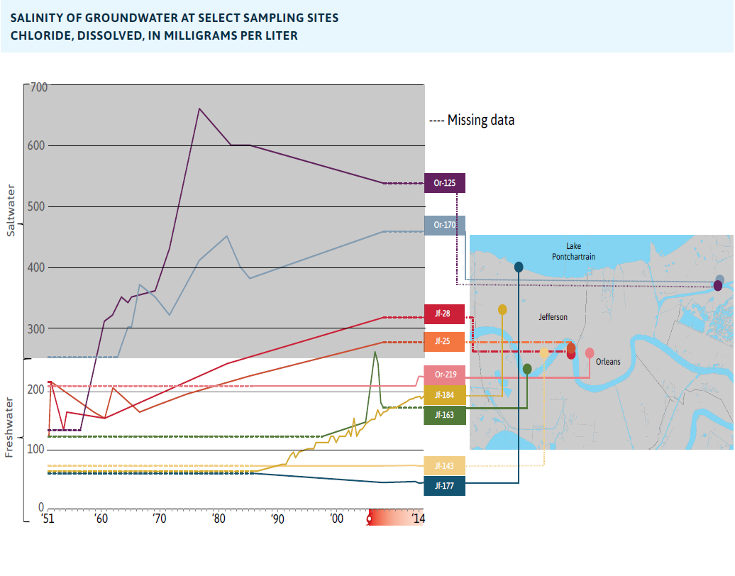Select the green Jf-163 label
735x576 pixels.
tap(445, 415)
